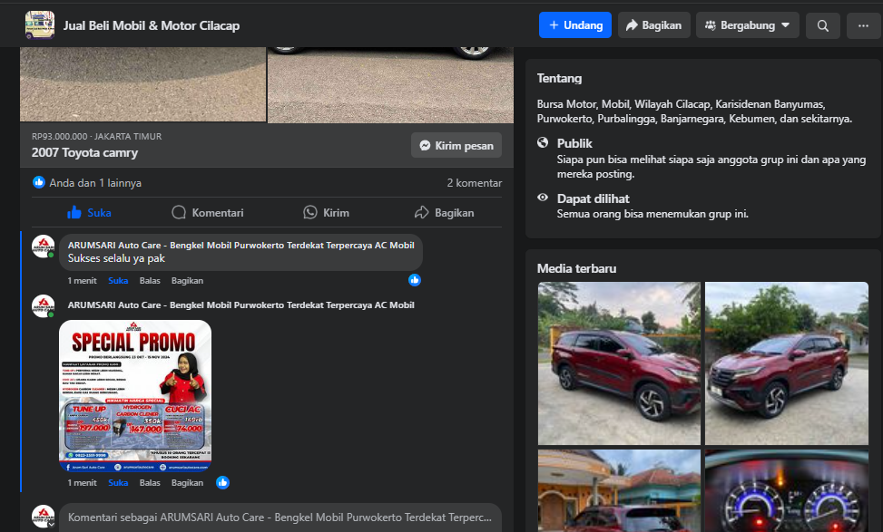Click Balas under the promo image comment
883x532 pixels.
click(150, 482)
